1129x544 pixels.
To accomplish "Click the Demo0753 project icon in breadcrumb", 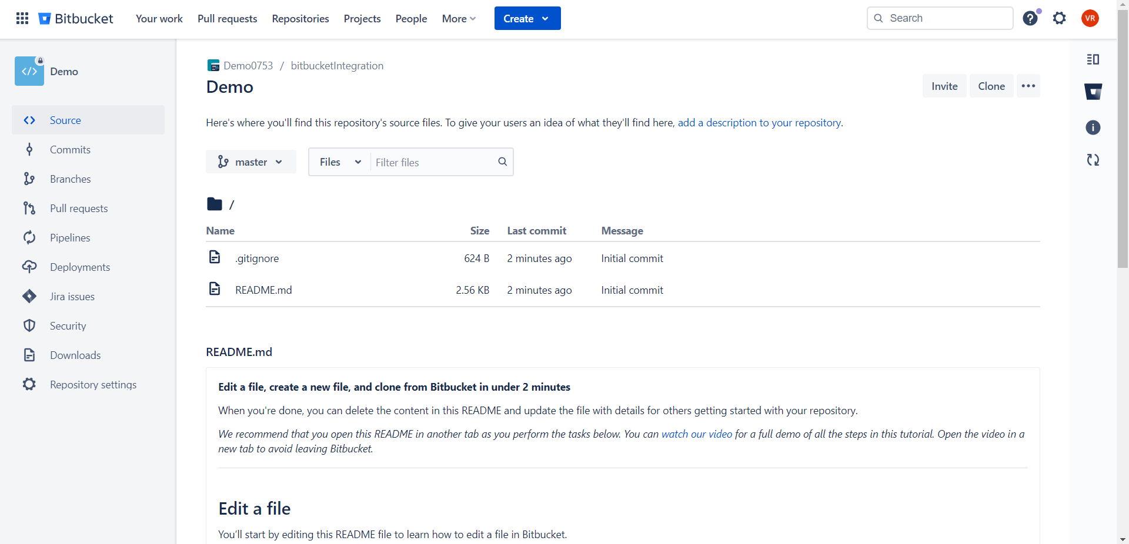I will (x=213, y=66).
